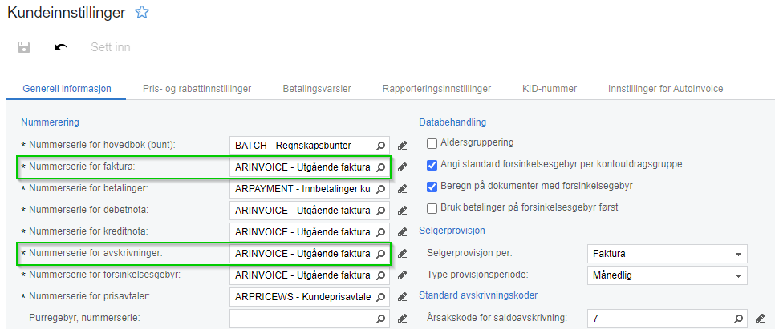The image size is (775, 329).
Task: Add Kundeinnstillinger to favorites with star icon
Action: coord(142,13)
